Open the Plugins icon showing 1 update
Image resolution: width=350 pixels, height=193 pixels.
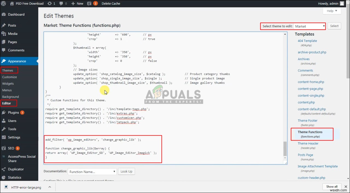click(x=4, y=112)
